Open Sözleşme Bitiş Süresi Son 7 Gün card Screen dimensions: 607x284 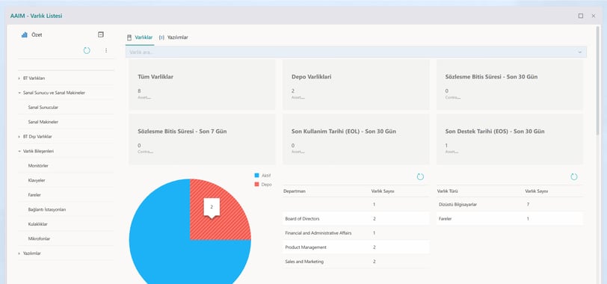point(202,139)
